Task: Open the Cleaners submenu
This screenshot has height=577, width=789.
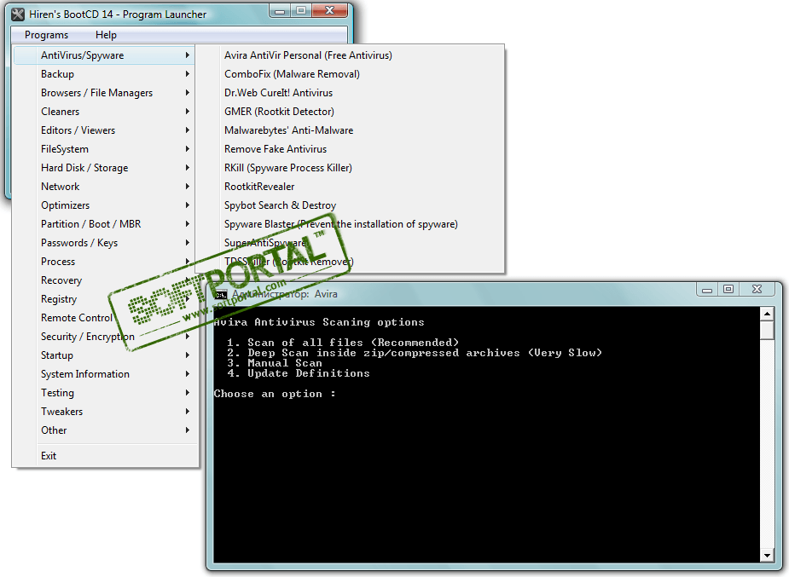Action: tap(105, 112)
